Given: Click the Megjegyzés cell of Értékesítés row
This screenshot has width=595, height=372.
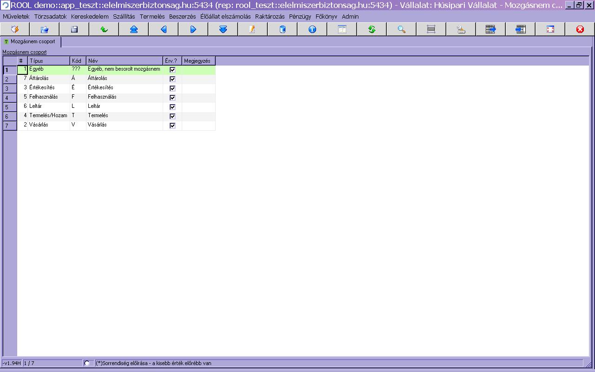Looking at the screenshot, I should tap(198, 88).
